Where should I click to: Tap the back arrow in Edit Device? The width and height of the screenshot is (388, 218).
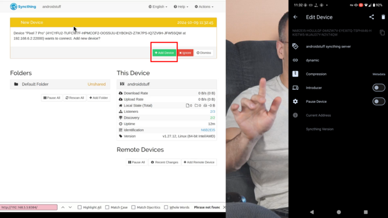[x=295, y=17]
